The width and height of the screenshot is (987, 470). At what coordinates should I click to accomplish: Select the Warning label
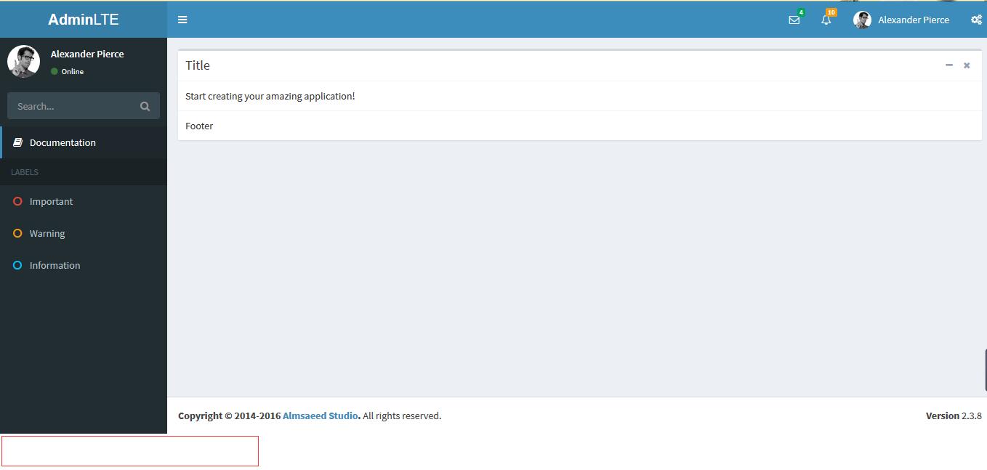click(x=47, y=233)
